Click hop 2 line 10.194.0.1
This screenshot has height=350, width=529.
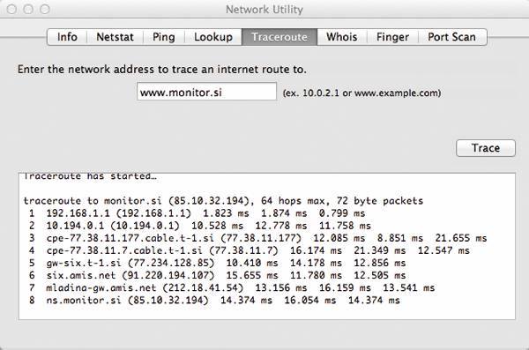point(200,226)
